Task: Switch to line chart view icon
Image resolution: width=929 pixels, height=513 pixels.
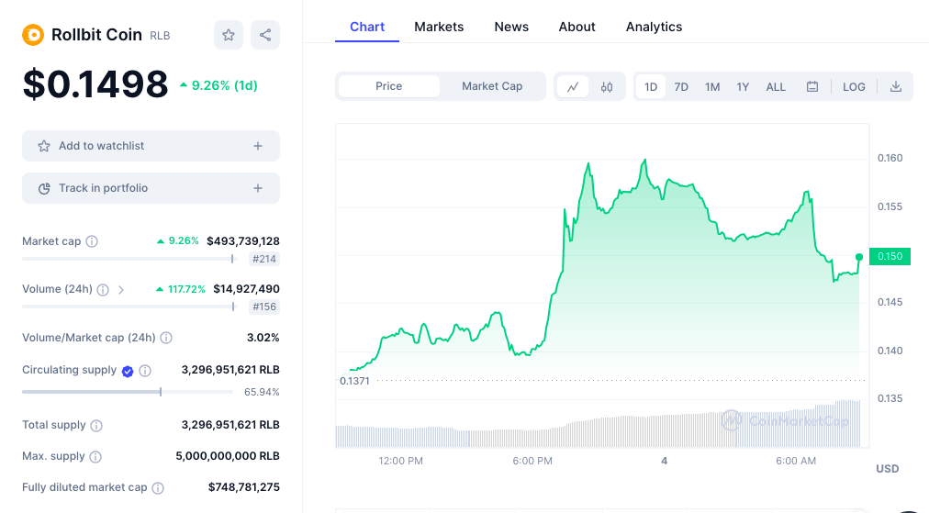Action: click(573, 87)
